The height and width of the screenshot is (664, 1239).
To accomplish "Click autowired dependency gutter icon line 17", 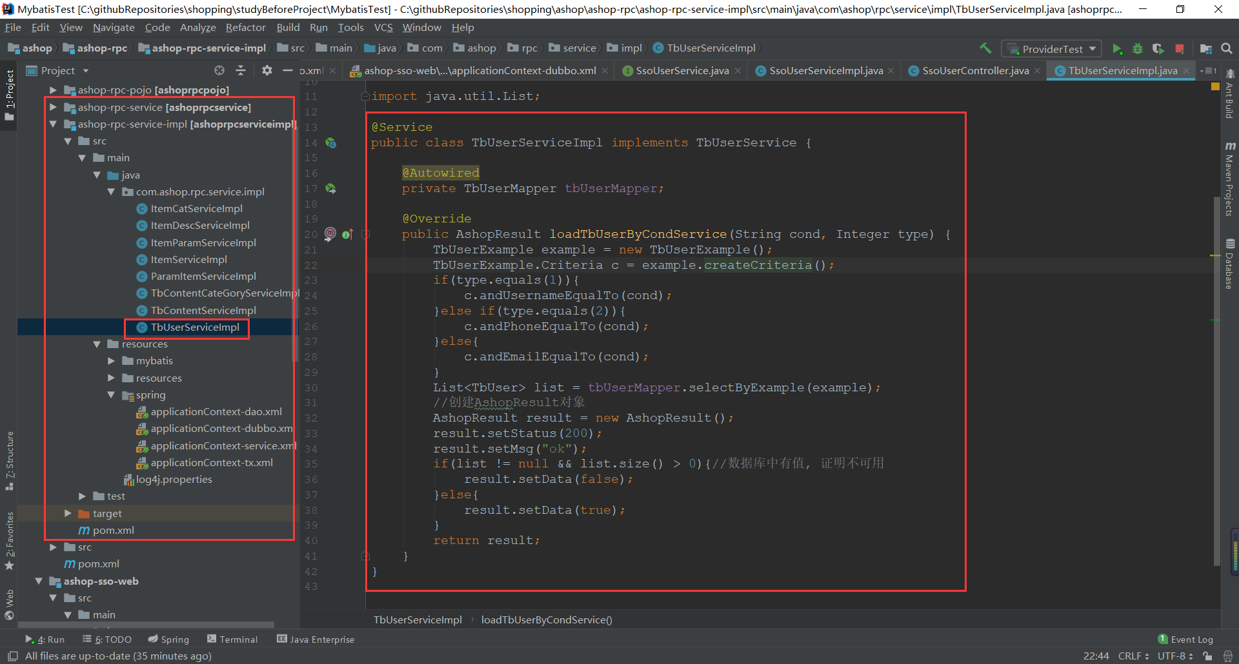I will pyautogui.click(x=331, y=189).
